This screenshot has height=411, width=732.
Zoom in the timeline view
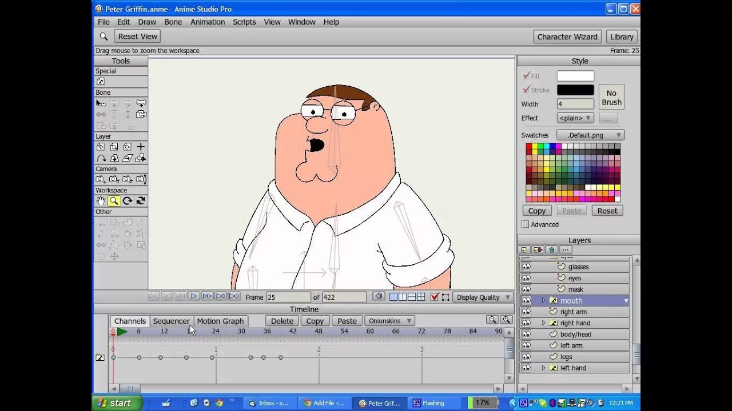click(x=506, y=320)
